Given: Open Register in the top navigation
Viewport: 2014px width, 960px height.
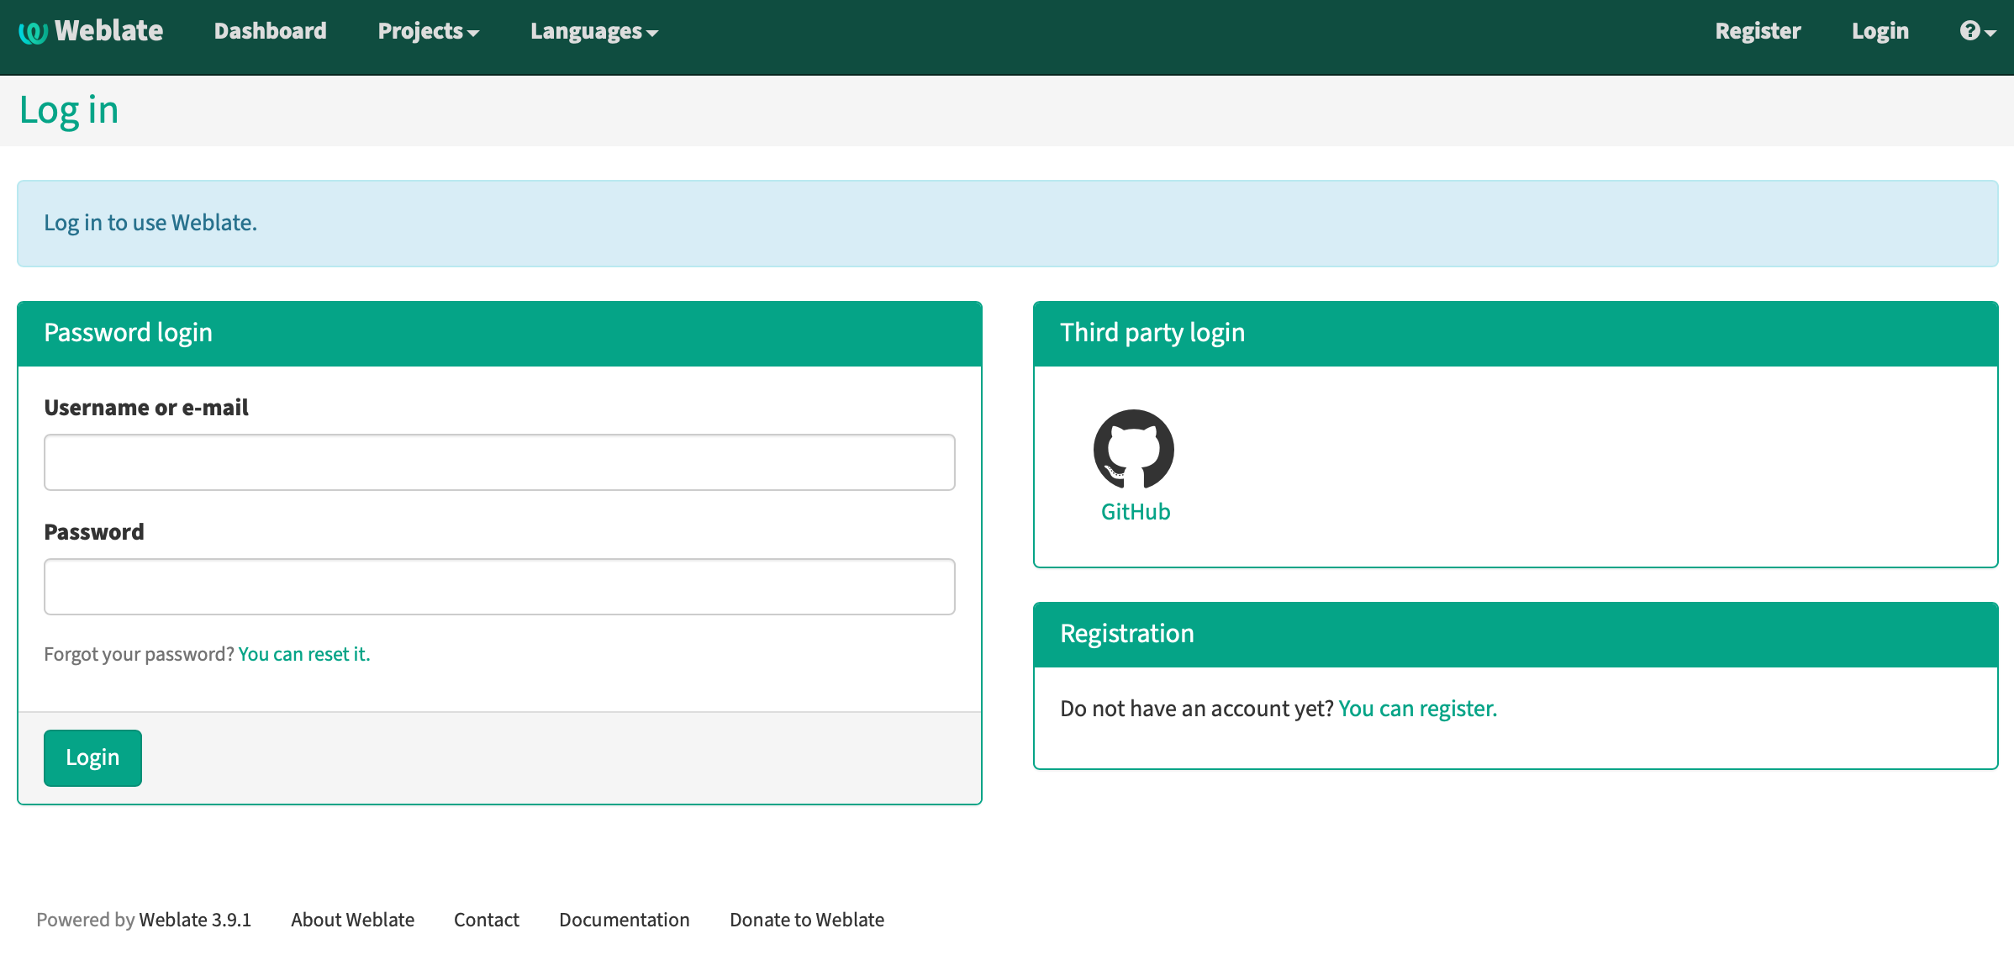Looking at the screenshot, I should coord(1758,31).
